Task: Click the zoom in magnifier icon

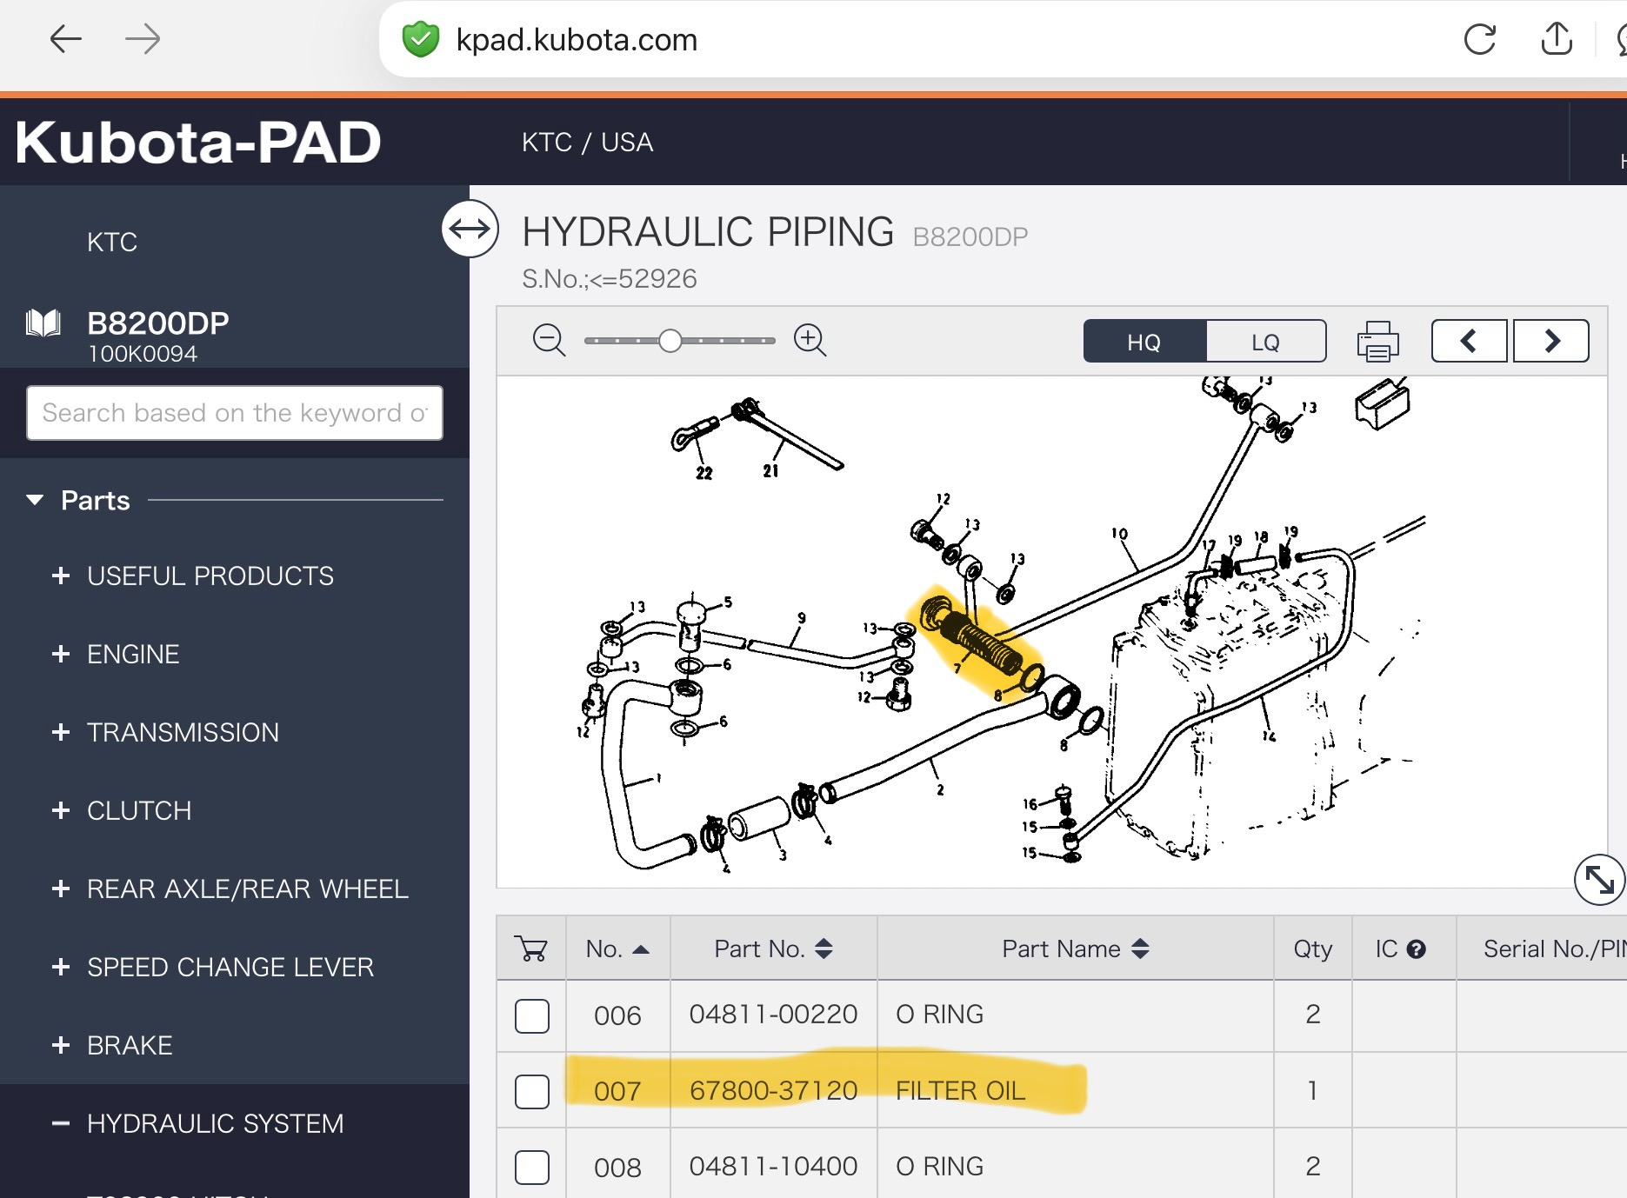Action: tap(810, 340)
